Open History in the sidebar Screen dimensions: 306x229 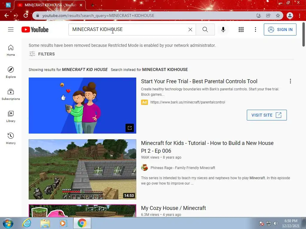tap(11, 138)
